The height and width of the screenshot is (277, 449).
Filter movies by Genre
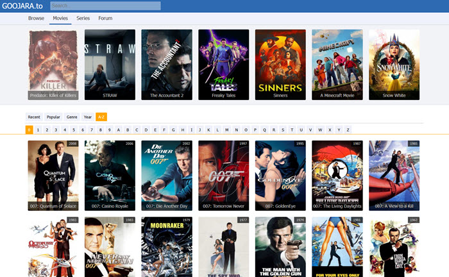coord(72,117)
